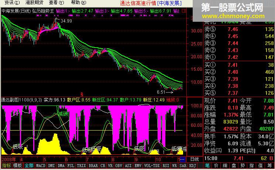This screenshot has width=275, height=170.
Task: Select the 卖③ 7.44 ask row
Action: [x=239, y=43]
